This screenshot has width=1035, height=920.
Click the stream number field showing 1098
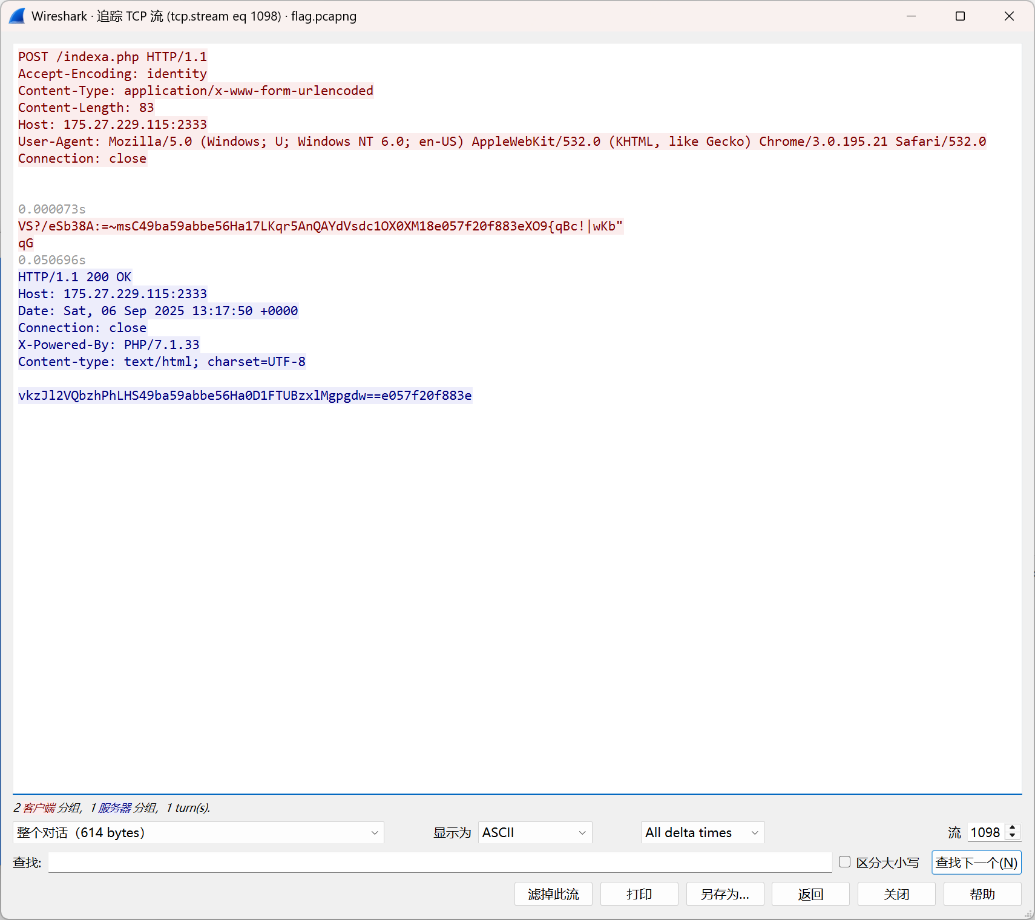(986, 832)
